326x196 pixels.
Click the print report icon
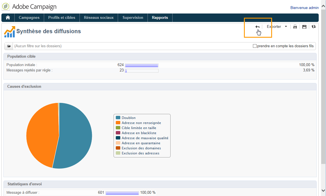[x=295, y=27]
